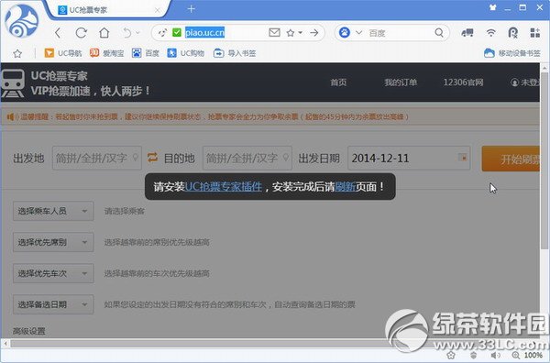The image size is (550, 363).
Task: Open undo closed tab dropdown arrow
Action: pyautogui.click(x=137, y=33)
